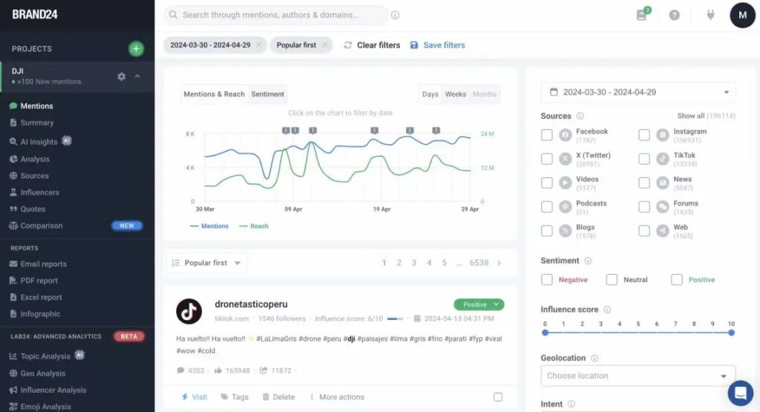Tick the TikTok source checkbox

click(644, 159)
